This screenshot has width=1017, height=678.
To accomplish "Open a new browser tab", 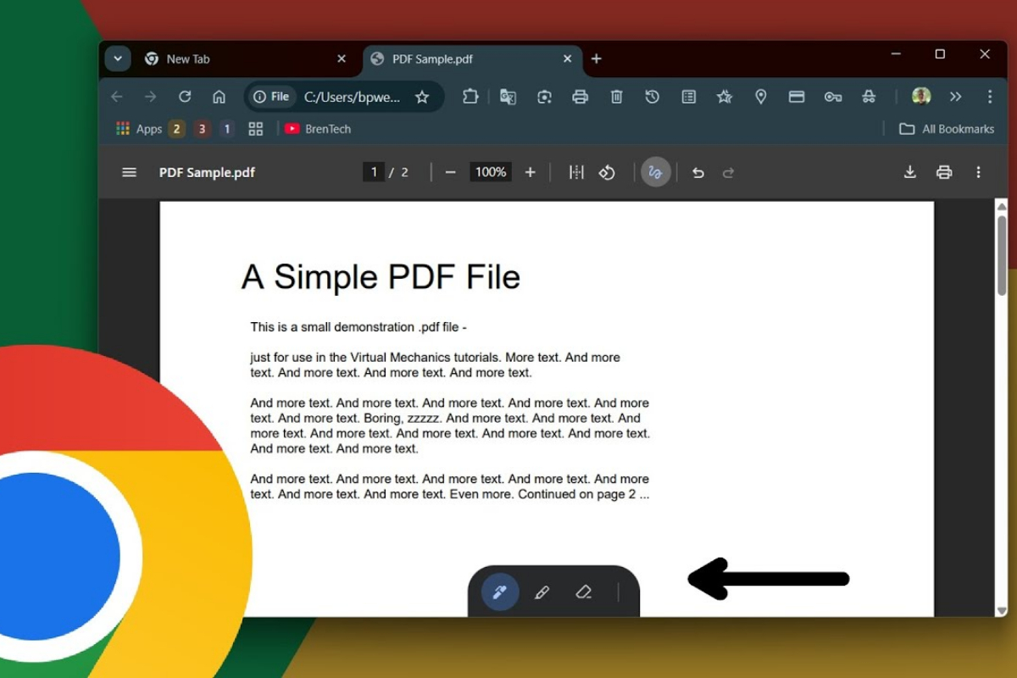I will click(597, 58).
